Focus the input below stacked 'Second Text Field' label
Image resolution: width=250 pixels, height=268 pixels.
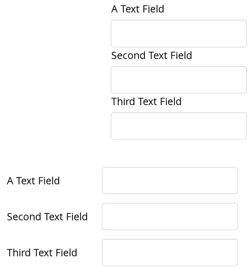[178, 80]
